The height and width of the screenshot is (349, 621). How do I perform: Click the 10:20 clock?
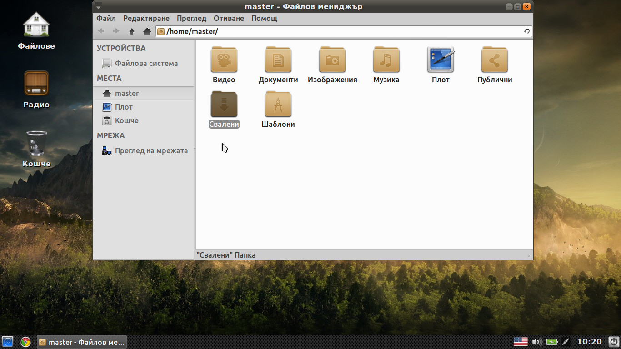(589, 342)
